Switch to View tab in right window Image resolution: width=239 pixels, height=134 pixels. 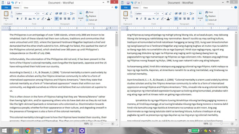click(146, 8)
